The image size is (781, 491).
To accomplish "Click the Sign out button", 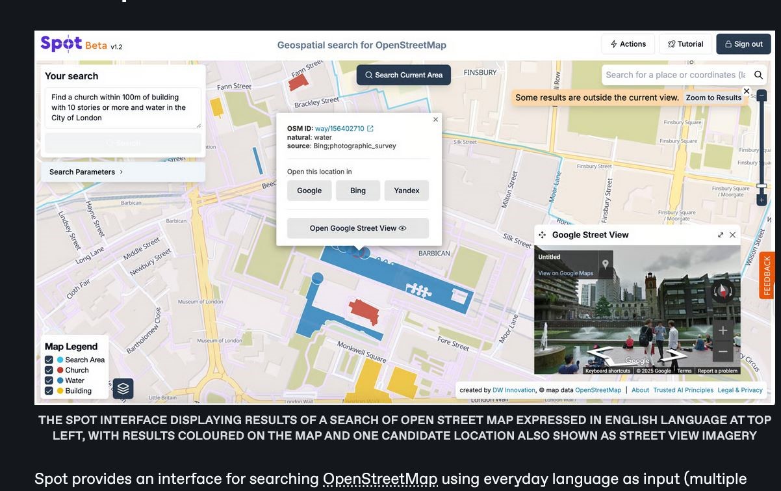I will click(743, 44).
